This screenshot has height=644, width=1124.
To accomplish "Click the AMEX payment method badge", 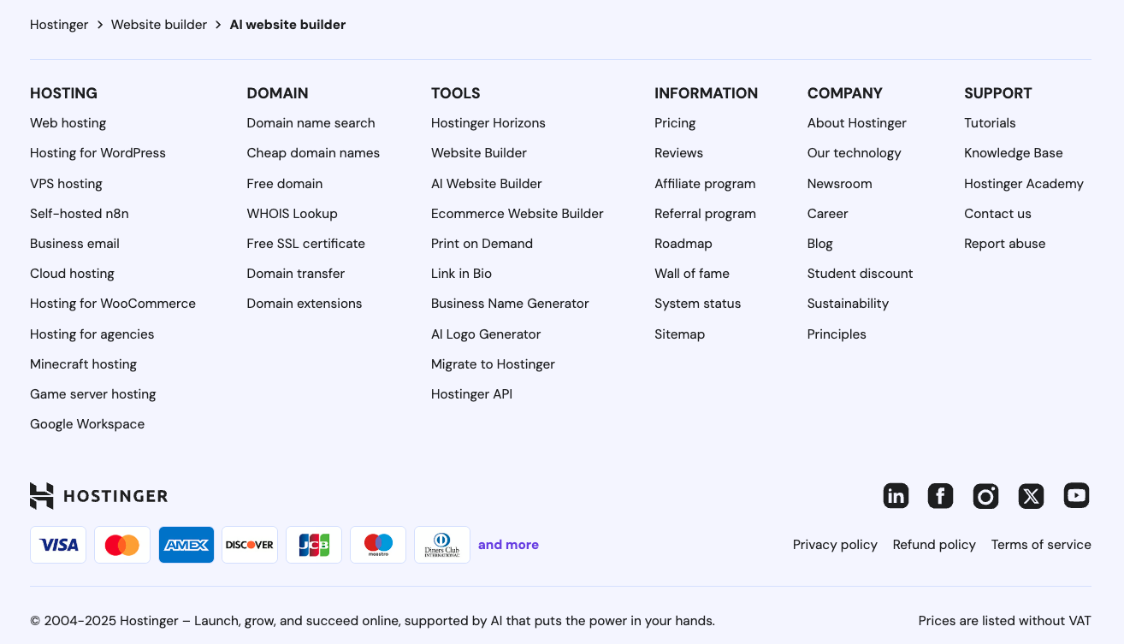I will click(x=186, y=544).
